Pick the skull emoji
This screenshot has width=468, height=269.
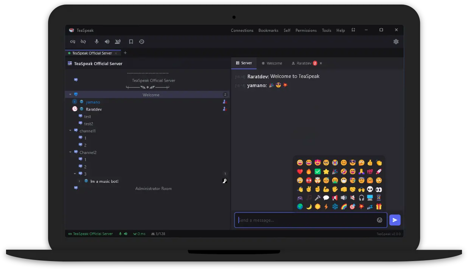(x=370, y=189)
